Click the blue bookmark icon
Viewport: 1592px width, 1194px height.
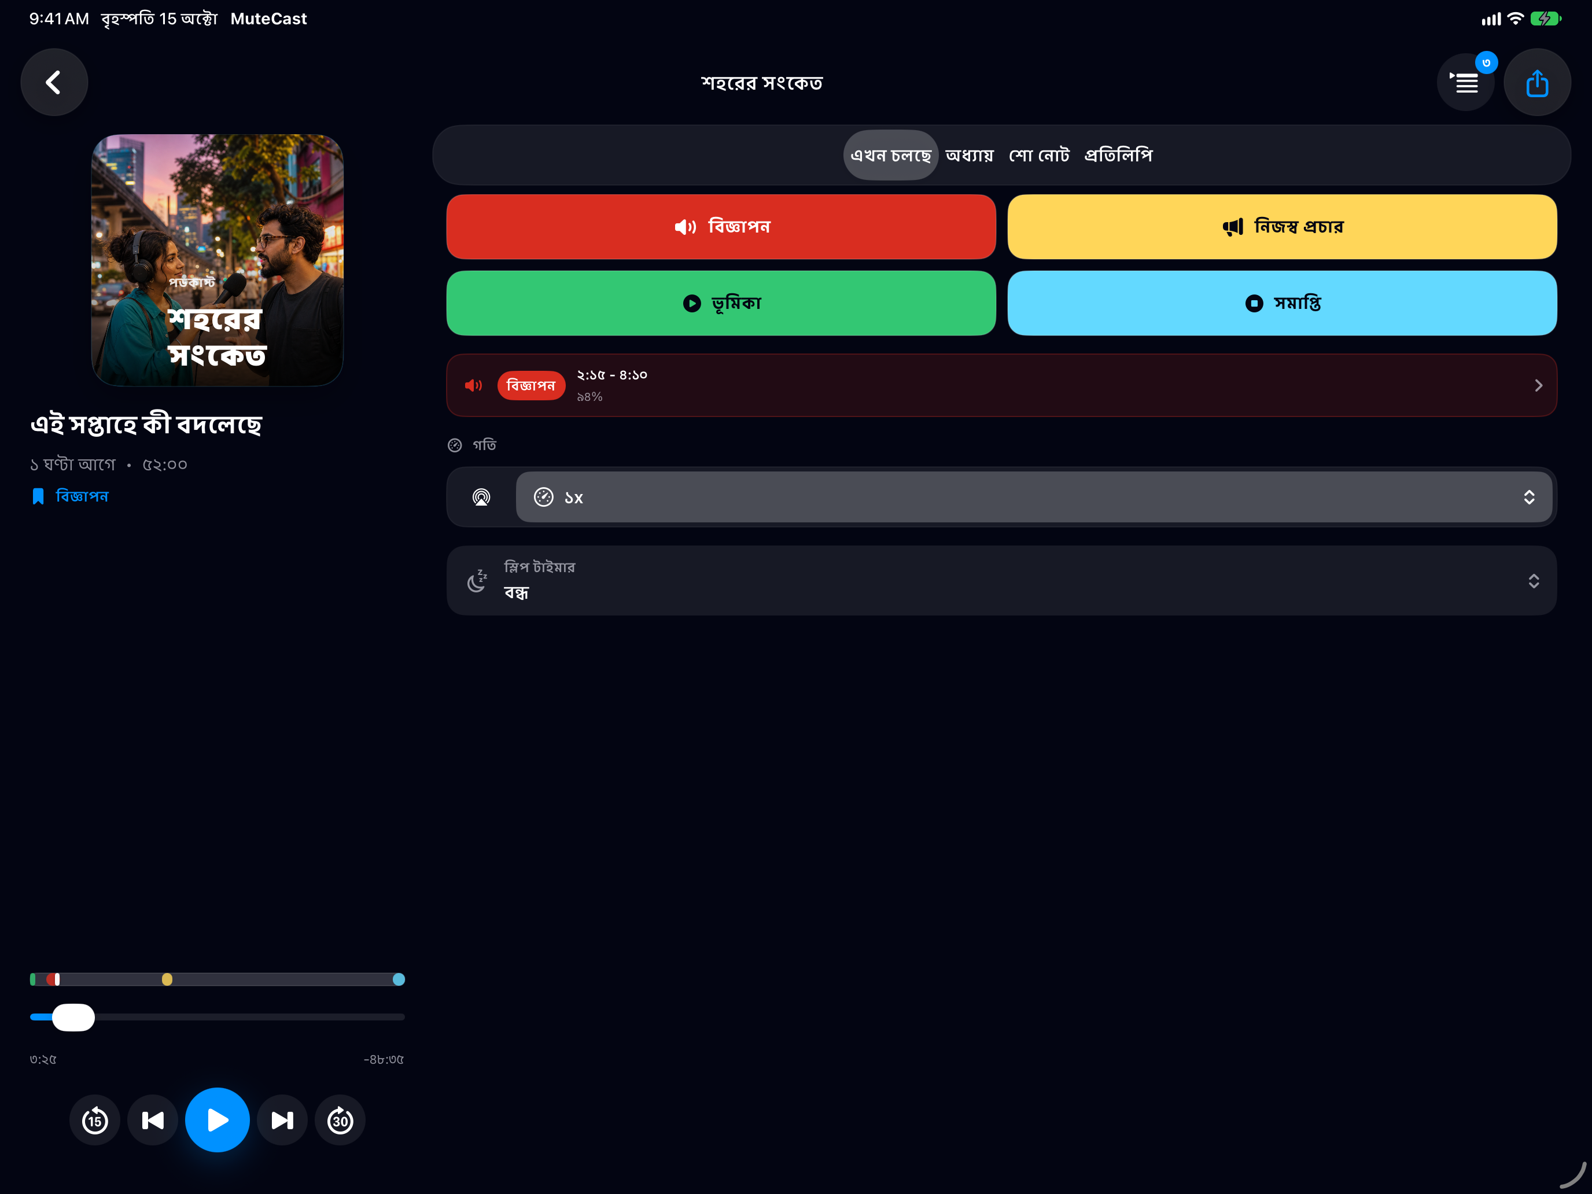(38, 496)
